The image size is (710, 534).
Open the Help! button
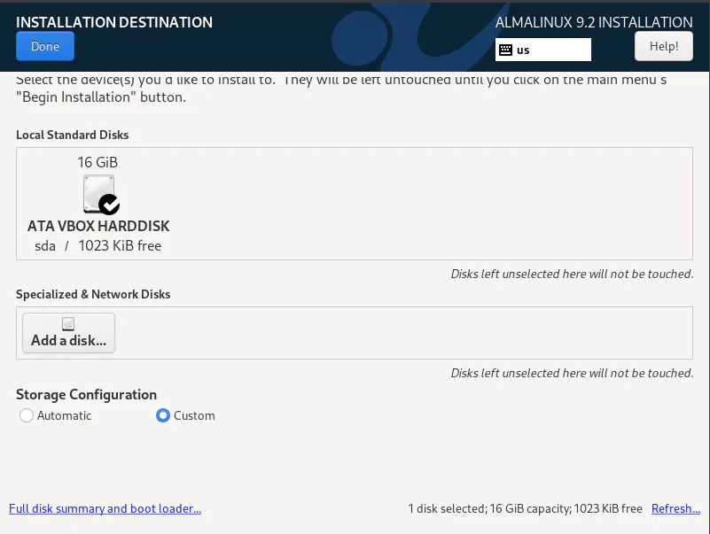663,46
